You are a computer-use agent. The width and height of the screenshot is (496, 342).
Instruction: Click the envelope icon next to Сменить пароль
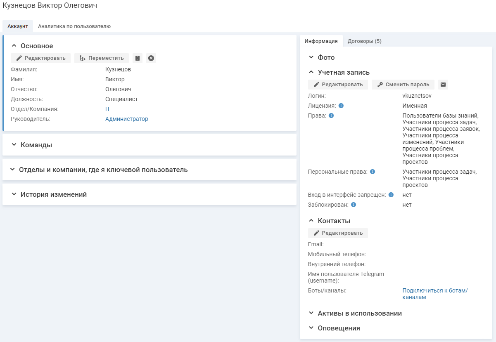(443, 85)
